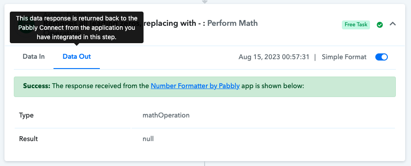Screen dimensions: 411x166
Task: Click the bold Success: text
Action: click(37, 86)
